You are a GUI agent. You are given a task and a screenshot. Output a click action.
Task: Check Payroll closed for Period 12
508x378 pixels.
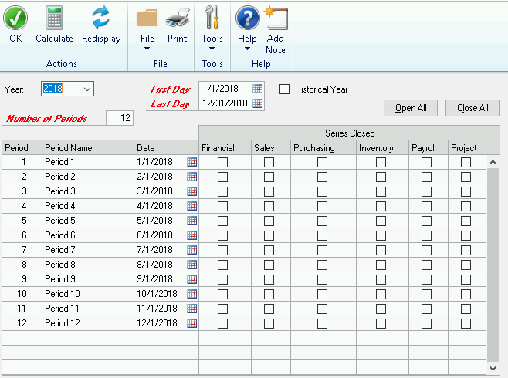coord(426,323)
